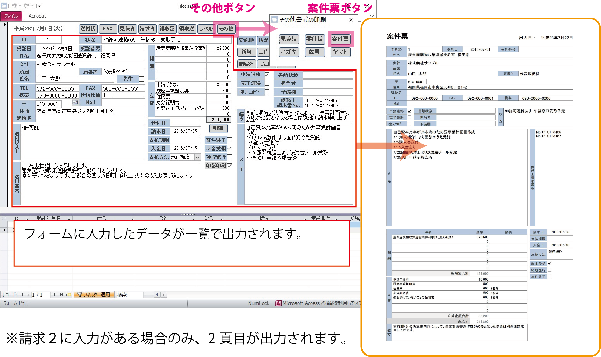601x357 pixels.
Task: Enable the 案件終了 checkbox
Action: click(x=230, y=140)
